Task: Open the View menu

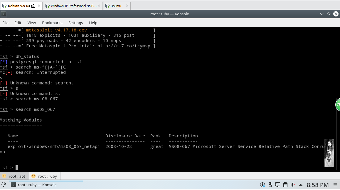Action: [x=32, y=23]
